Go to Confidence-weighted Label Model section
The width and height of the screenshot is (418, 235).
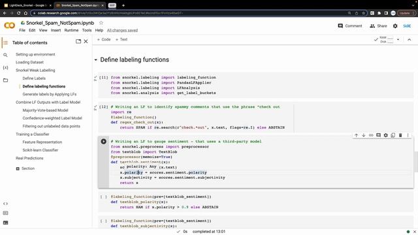pyautogui.click(x=52, y=118)
